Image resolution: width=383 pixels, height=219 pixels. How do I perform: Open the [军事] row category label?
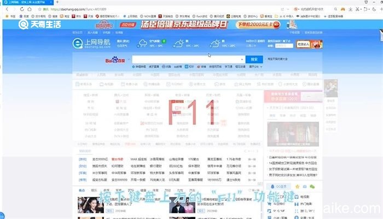tap(83, 173)
